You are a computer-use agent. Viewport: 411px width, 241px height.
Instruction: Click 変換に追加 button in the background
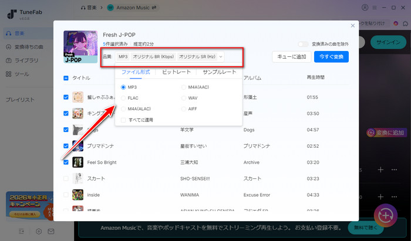click(x=386, y=133)
